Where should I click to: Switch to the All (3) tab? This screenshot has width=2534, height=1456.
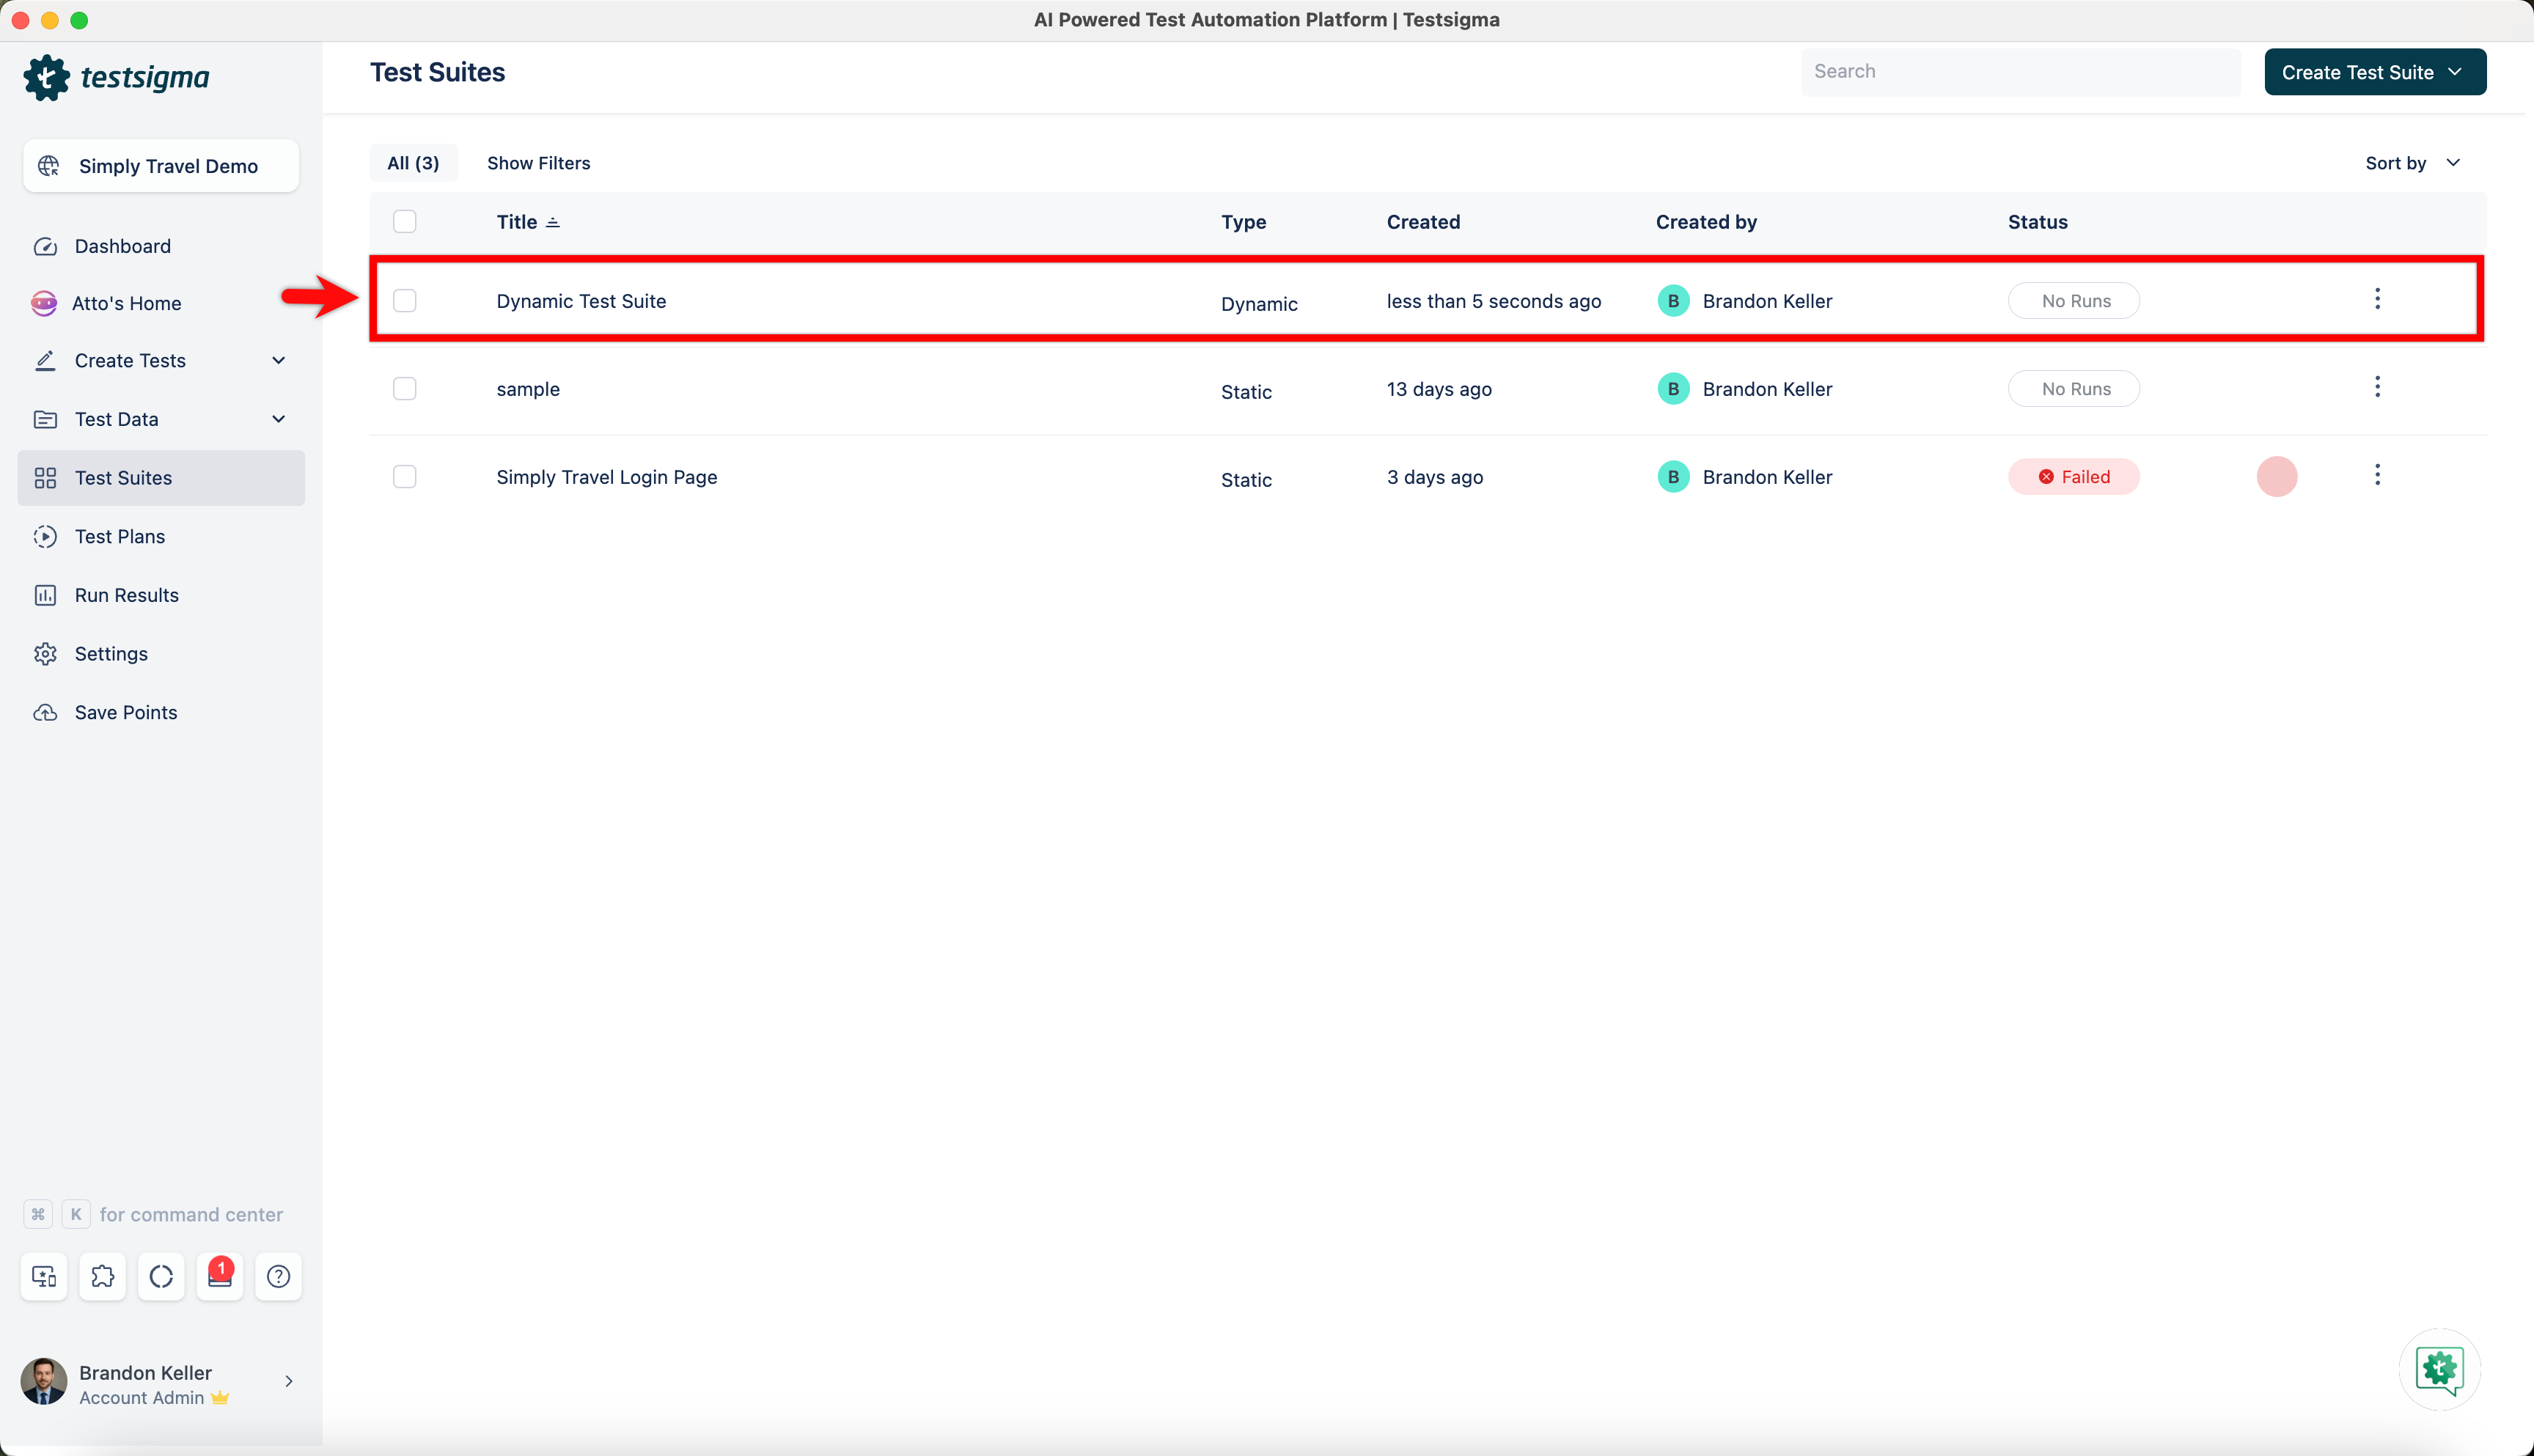tap(413, 162)
